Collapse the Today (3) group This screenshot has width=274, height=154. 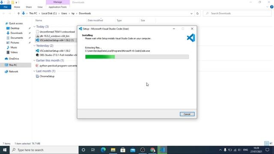34,27
